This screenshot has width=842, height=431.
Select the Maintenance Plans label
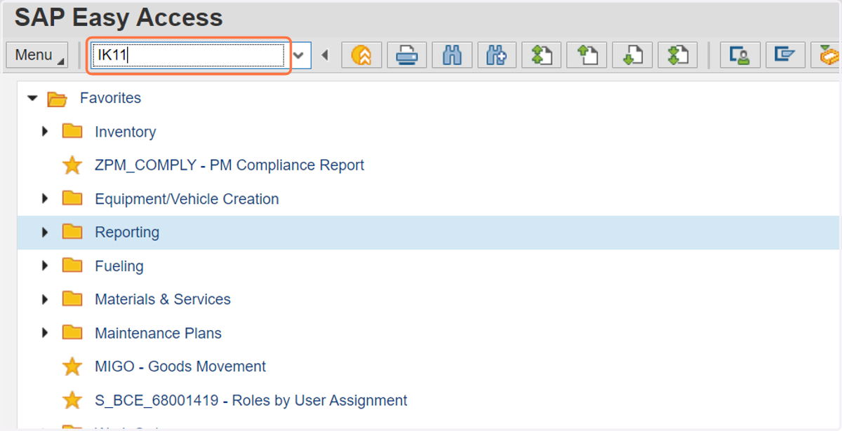tap(159, 333)
